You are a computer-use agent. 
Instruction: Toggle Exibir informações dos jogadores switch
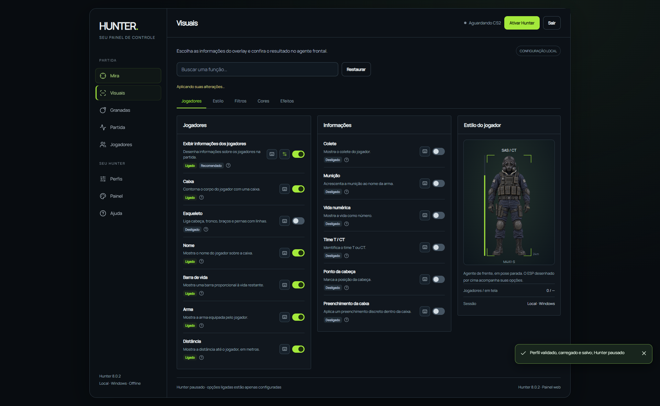tap(298, 154)
